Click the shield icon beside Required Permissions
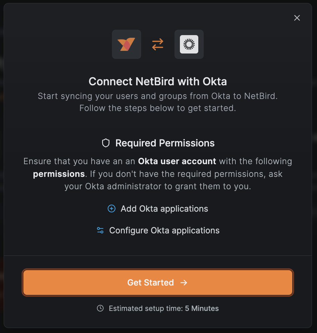This screenshot has height=333, width=317. point(106,143)
